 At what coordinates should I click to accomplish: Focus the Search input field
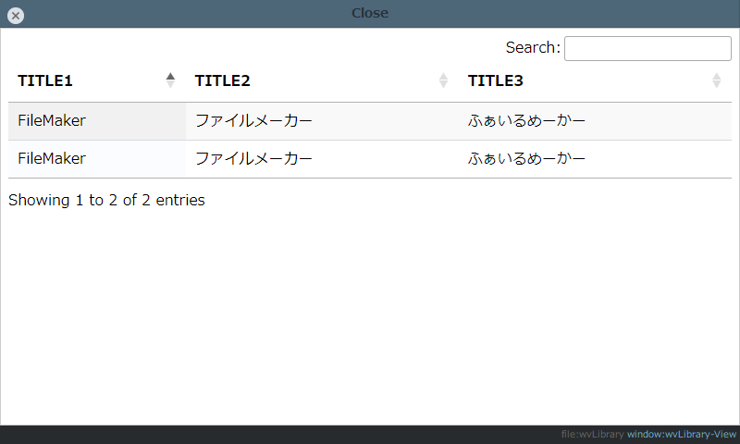(647, 48)
